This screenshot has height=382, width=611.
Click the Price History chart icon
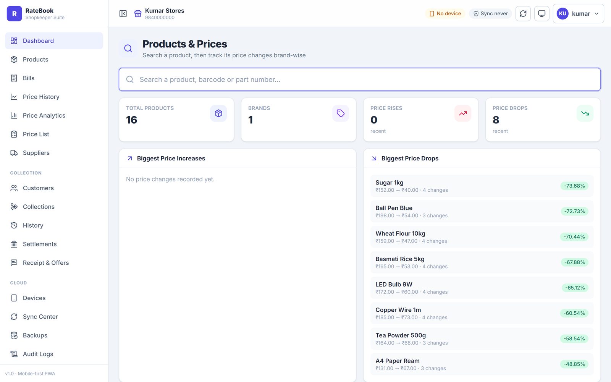[14, 97]
